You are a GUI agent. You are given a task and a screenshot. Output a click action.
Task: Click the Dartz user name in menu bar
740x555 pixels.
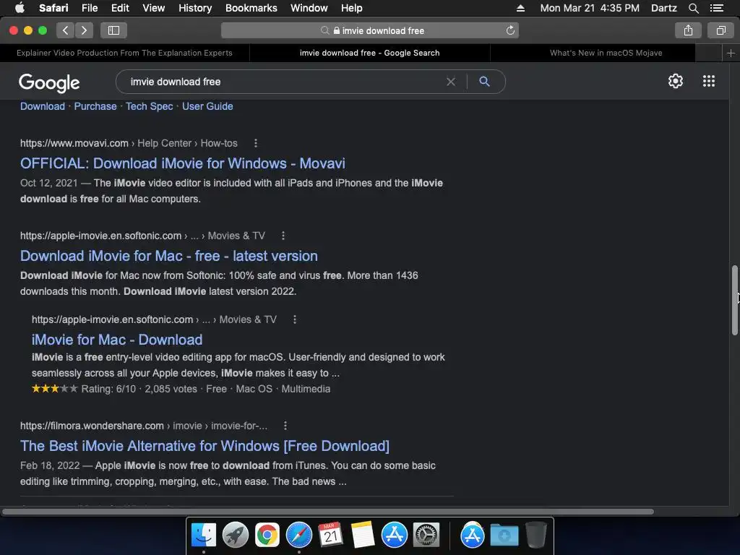[x=663, y=8]
